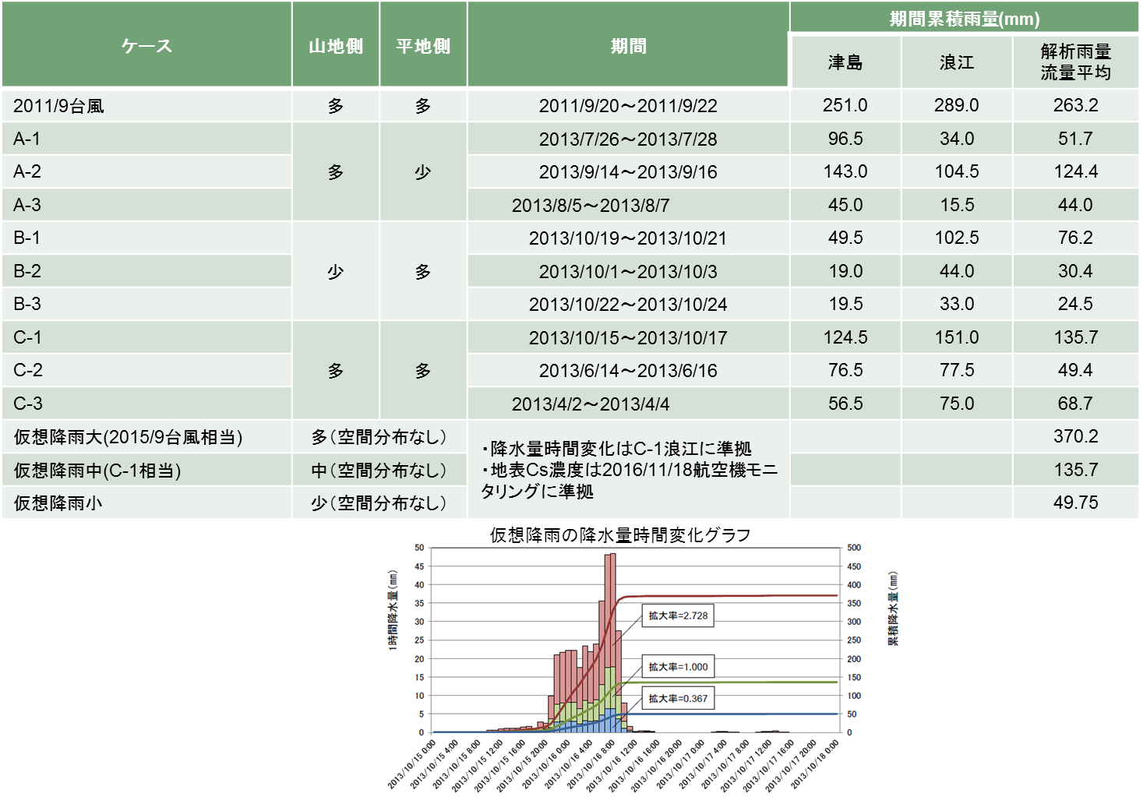Click the 370.2 average value cell
This screenshot has height=797, width=1143.
1075,436
